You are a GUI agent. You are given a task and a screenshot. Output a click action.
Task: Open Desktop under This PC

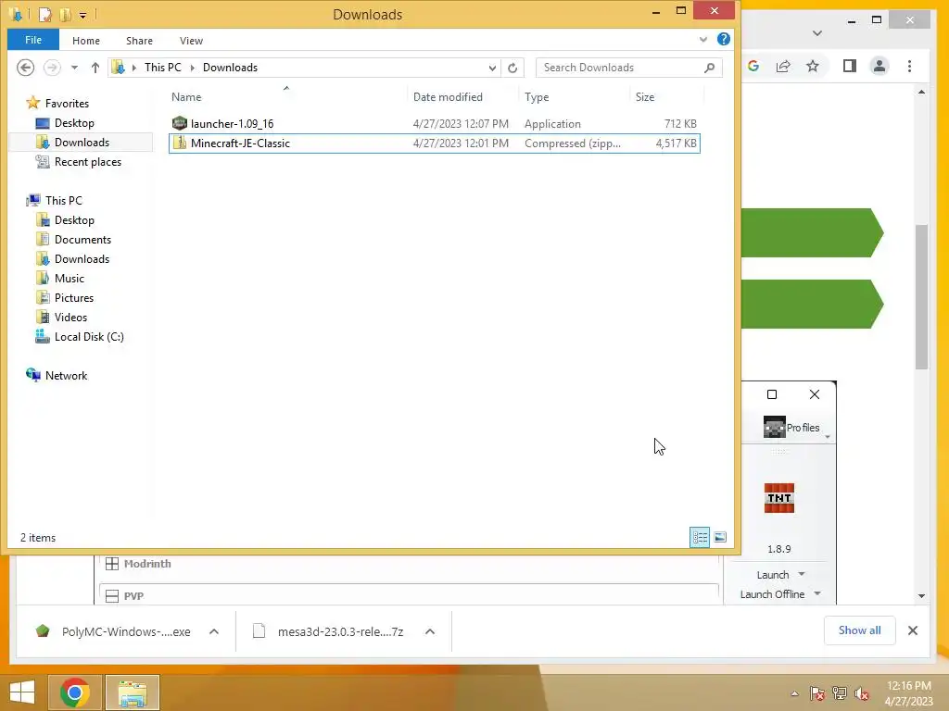pyautogui.click(x=74, y=220)
